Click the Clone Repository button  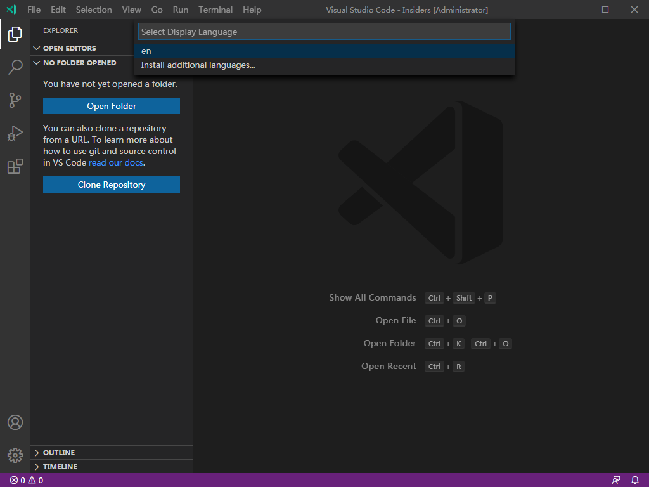point(112,185)
